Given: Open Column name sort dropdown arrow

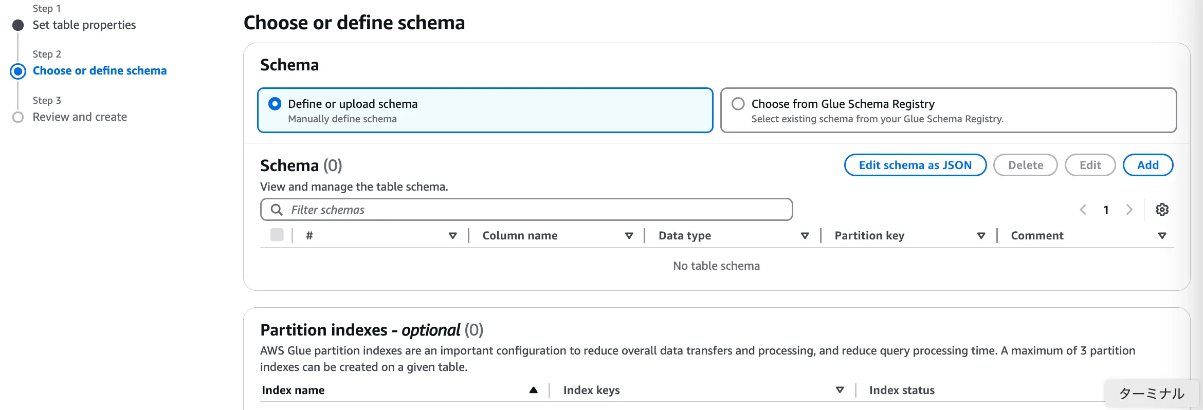Looking at the screenshot, I should pyautogui.click(x=629, y=235).
